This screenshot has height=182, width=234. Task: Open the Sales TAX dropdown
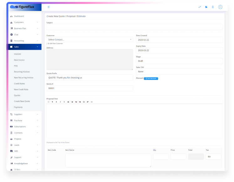click(x=179, y=71)
